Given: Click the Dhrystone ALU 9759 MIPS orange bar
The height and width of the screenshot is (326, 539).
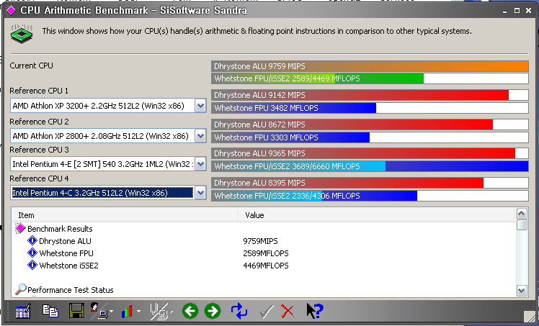Looking at the screenshot, I should coord(370,66).
